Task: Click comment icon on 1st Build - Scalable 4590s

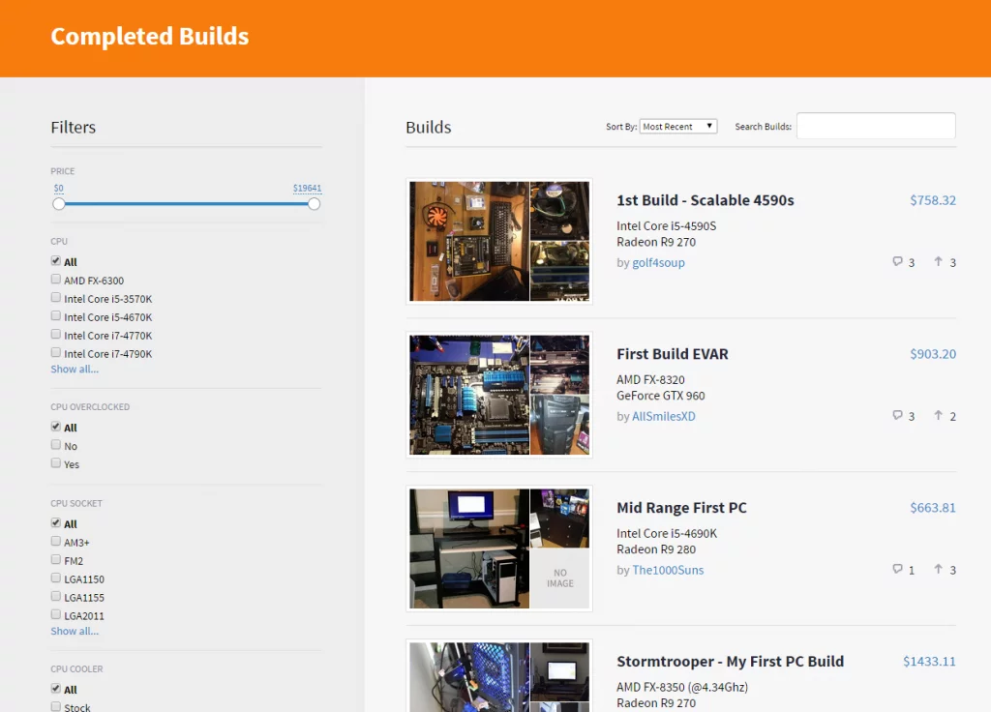Action: pos(897,262)
